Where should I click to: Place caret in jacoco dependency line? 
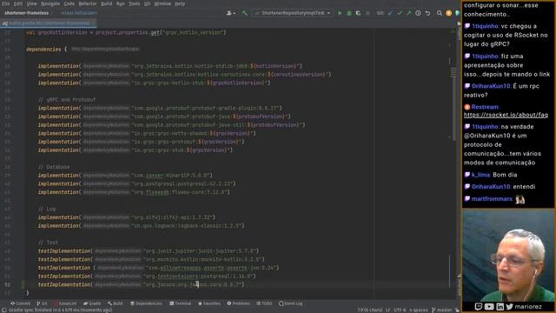(x=141, y=284)
